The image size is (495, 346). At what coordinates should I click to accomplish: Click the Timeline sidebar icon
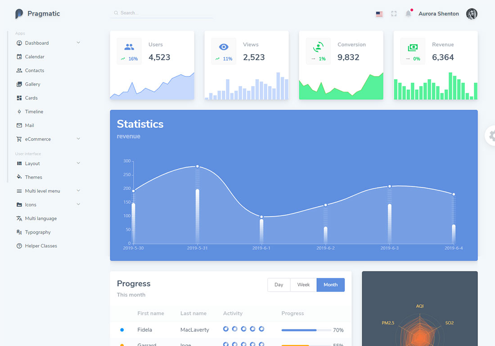(x=19, y=111)
